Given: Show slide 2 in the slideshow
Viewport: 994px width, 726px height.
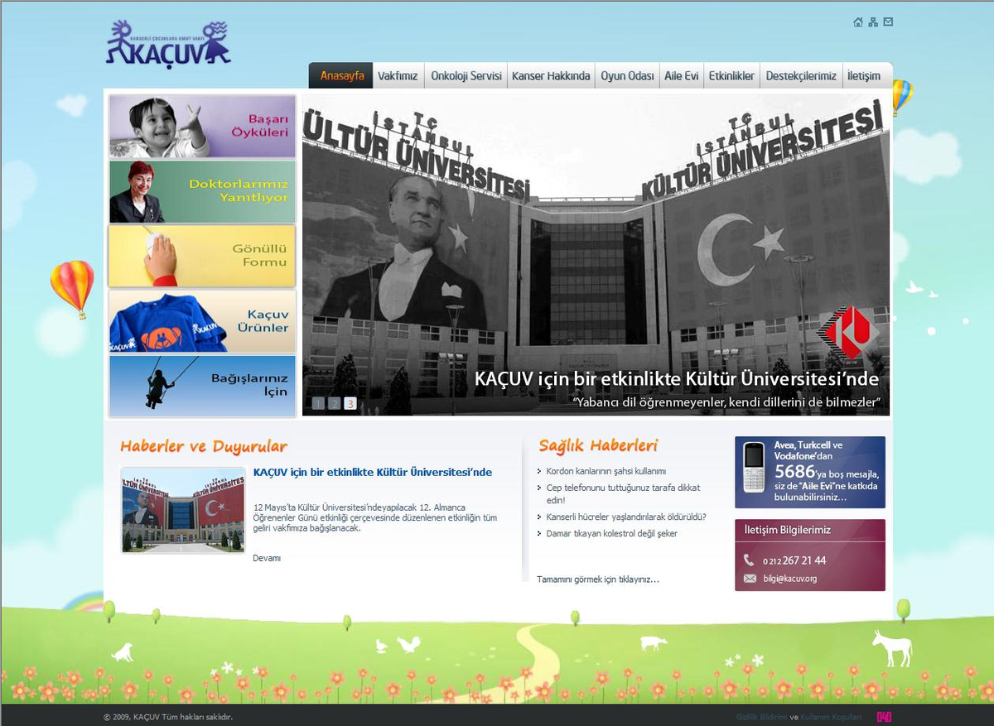Looking at the screenshot, I should click(335, 403).
